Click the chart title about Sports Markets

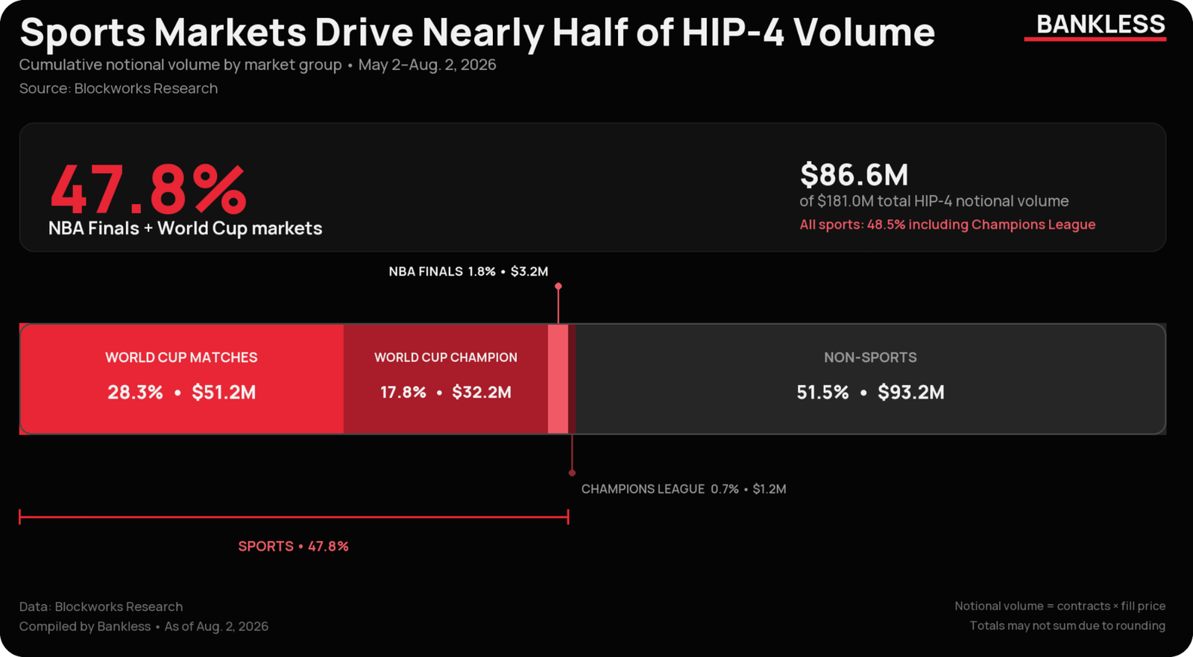click(x=477, y=32)
